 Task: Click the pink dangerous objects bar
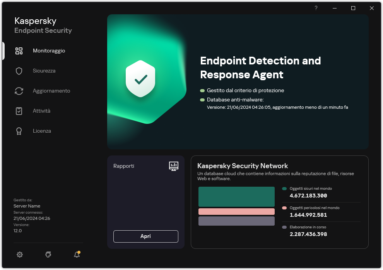click(236, 212)
